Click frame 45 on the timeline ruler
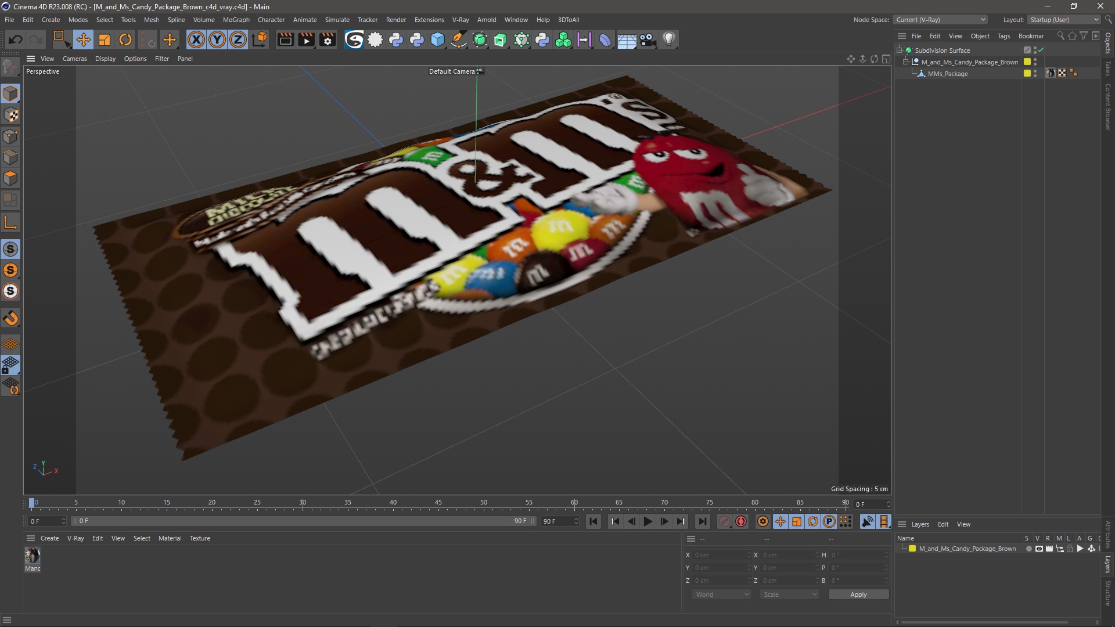Screen dimensions: 1115x627 click(x=438, y=503)
